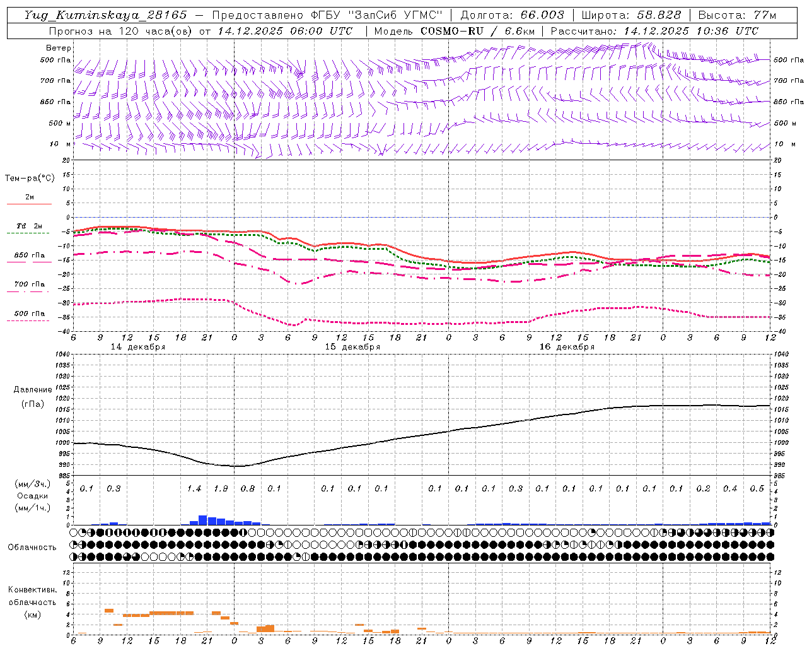Click the Конвективн. облачность panel label

[32, 602]
